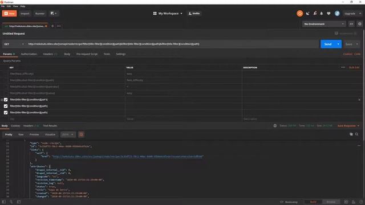The height and width of the screenshot is (205, 365).
Task: Delete the first title-filter param row
Action: pyautogui.click(x=359, y=100)
